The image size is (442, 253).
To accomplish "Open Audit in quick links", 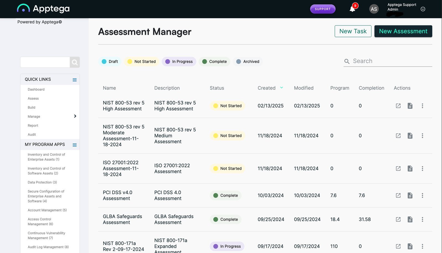I will tap(32, 134).
